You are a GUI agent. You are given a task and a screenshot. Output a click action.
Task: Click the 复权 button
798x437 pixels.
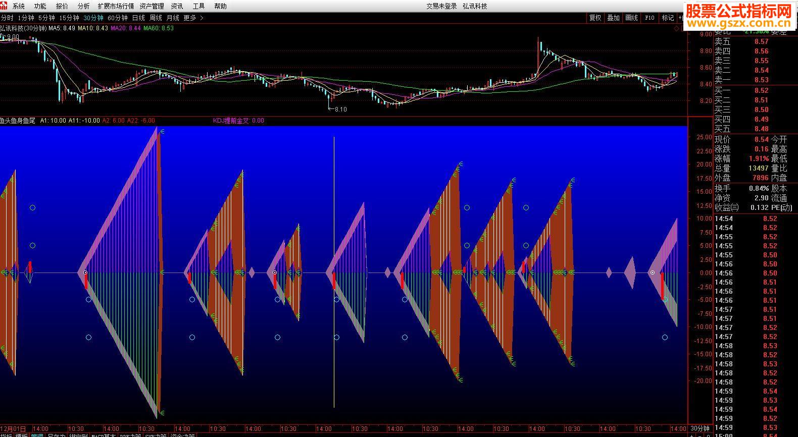595,18
